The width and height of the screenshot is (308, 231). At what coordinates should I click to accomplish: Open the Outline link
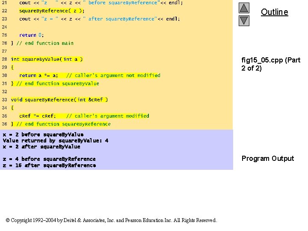(274, 12)
